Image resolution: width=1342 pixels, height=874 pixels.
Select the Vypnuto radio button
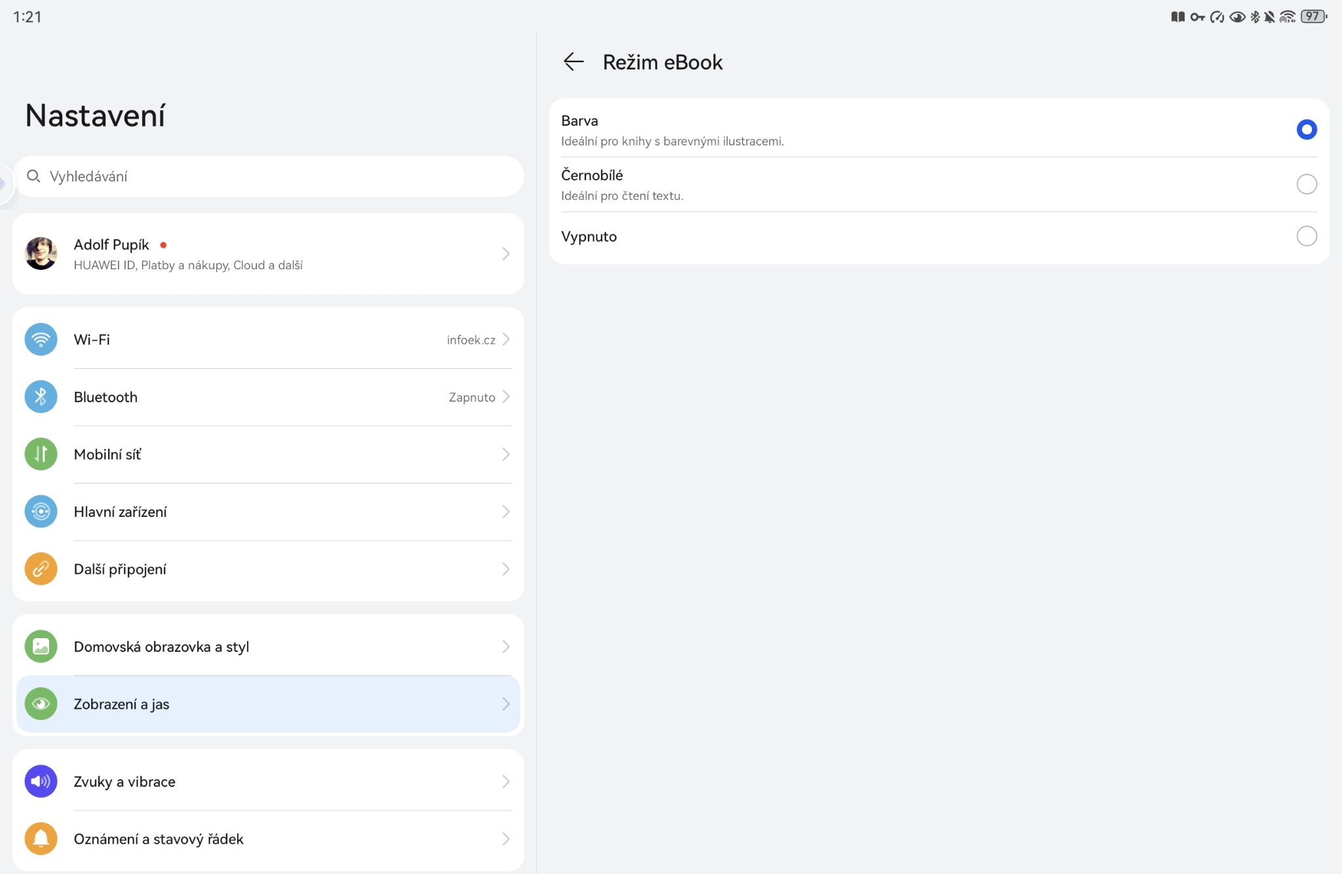coord(1306,236)
